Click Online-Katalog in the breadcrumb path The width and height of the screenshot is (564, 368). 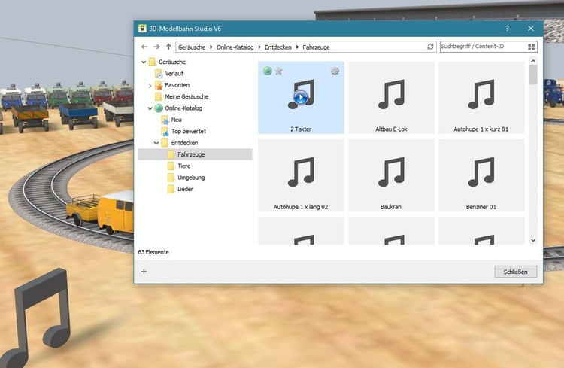click(x=235, y=47)
